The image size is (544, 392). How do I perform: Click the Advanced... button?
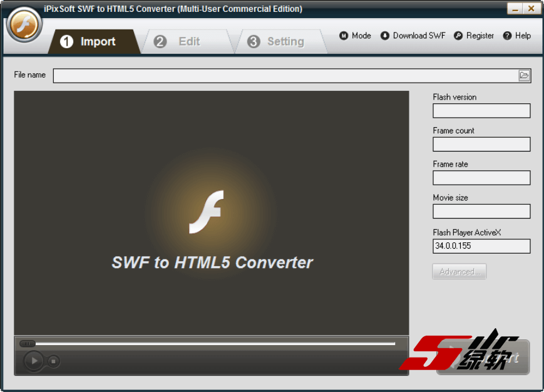pos(459,272)
